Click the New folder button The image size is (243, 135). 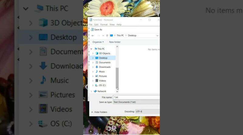pos(115,42)
